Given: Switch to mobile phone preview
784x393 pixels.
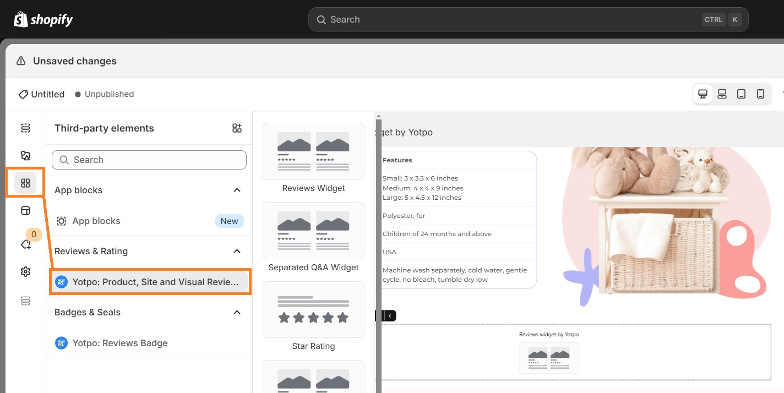Looking at the screenshot, I should point(761,94).
